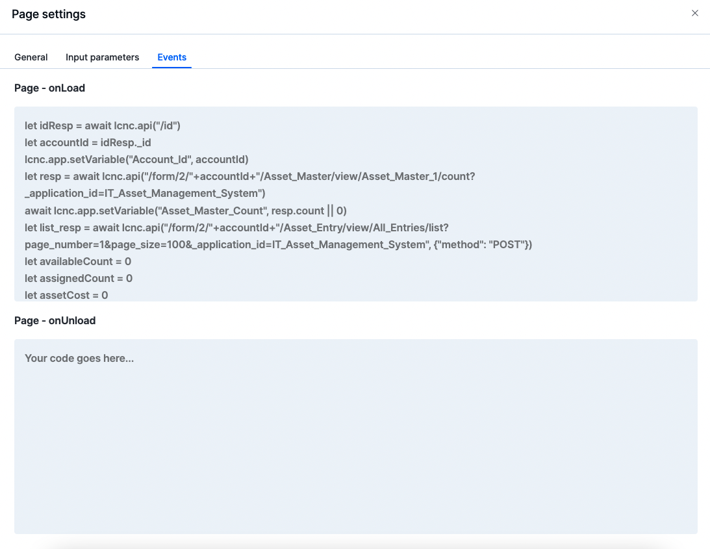Close the Page settings dialog
This screenshot has height=549, width=710.
694,13
